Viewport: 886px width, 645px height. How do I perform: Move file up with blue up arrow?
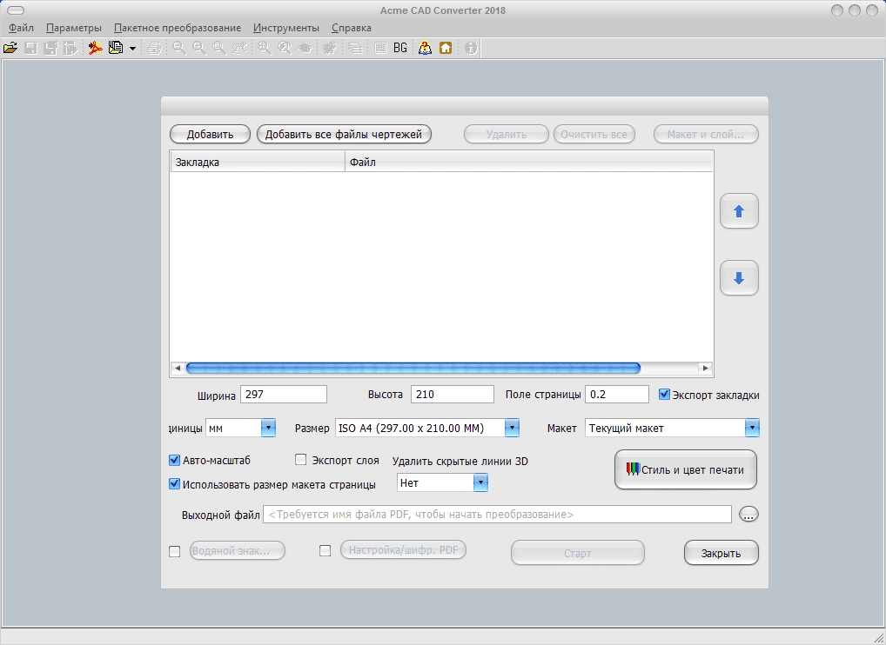(739, 211)
